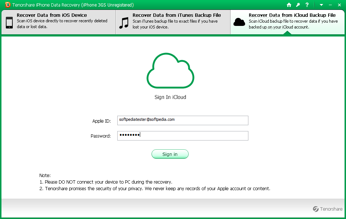Switch to Recover Data from iTunes Backup File tab
346x219 pixels.
(x=173, y=22)
